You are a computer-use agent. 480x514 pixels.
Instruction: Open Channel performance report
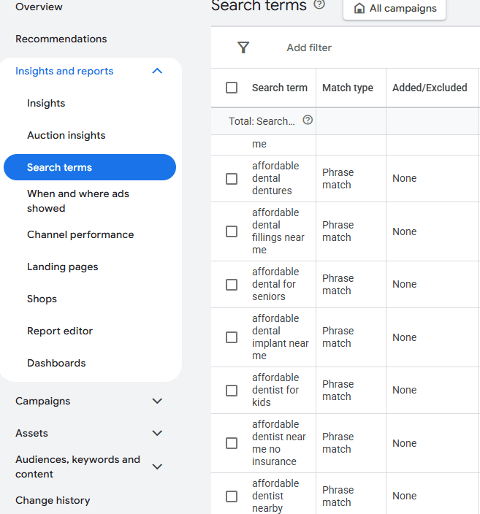point(80,234)
